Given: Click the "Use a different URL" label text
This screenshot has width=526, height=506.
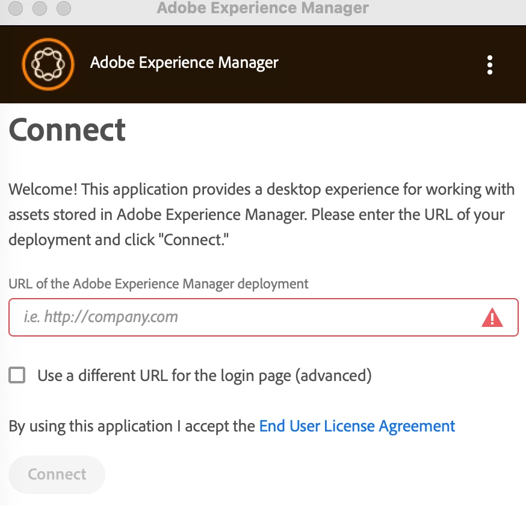Looking at the screenshot, I should [205, 376].
